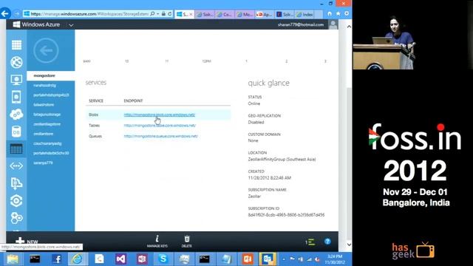Click the browser forward arrow button
Viewport: 473px width, 266px height.
tap(17, 14)
